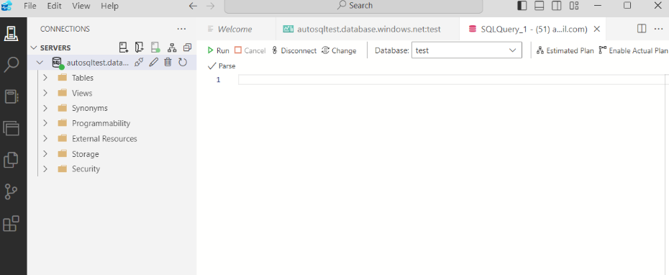Open the Edit menu

tap(54, 6)
